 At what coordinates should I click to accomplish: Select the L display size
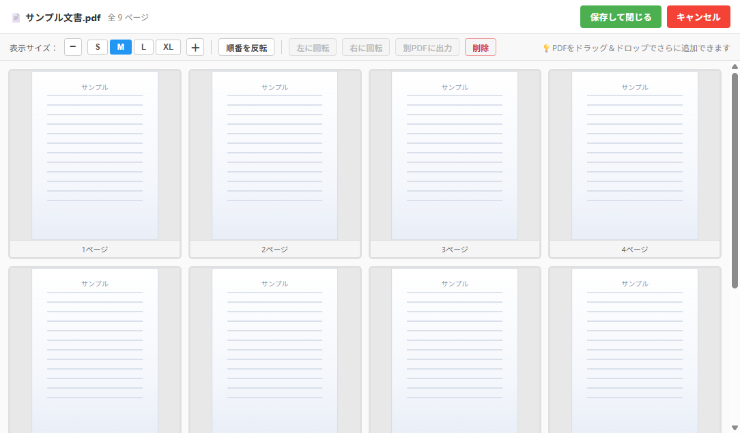pos(143,47)
